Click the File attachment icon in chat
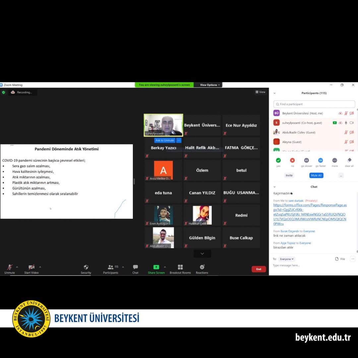 tap(337, 259)
